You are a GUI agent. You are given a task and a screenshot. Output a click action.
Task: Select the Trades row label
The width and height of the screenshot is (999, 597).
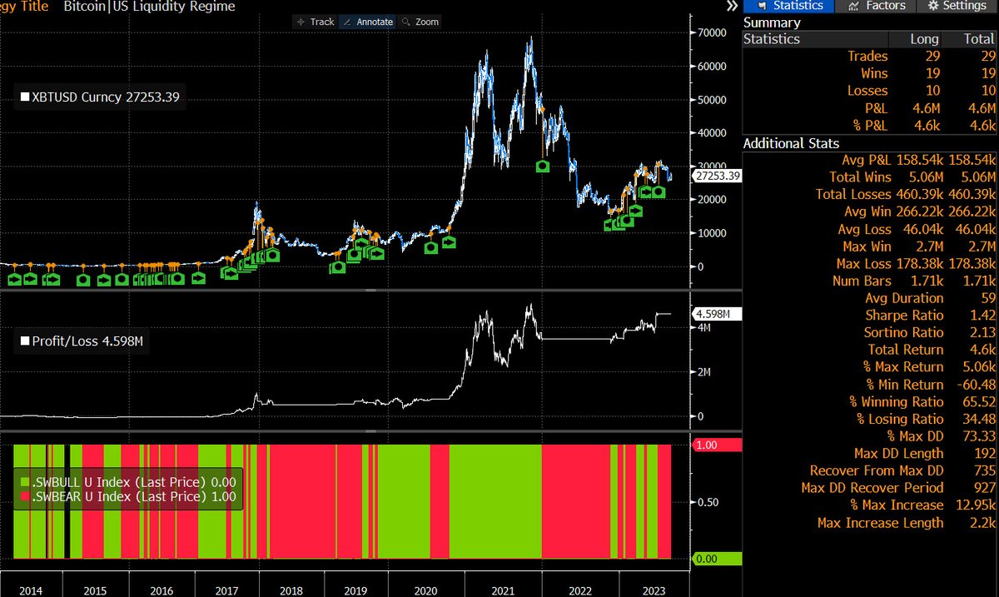(867, 57)
